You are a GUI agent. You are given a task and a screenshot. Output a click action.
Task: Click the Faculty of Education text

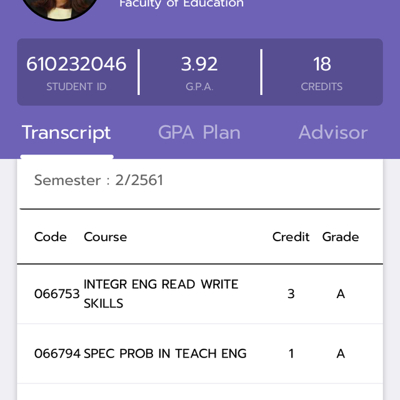pos(181,4)
